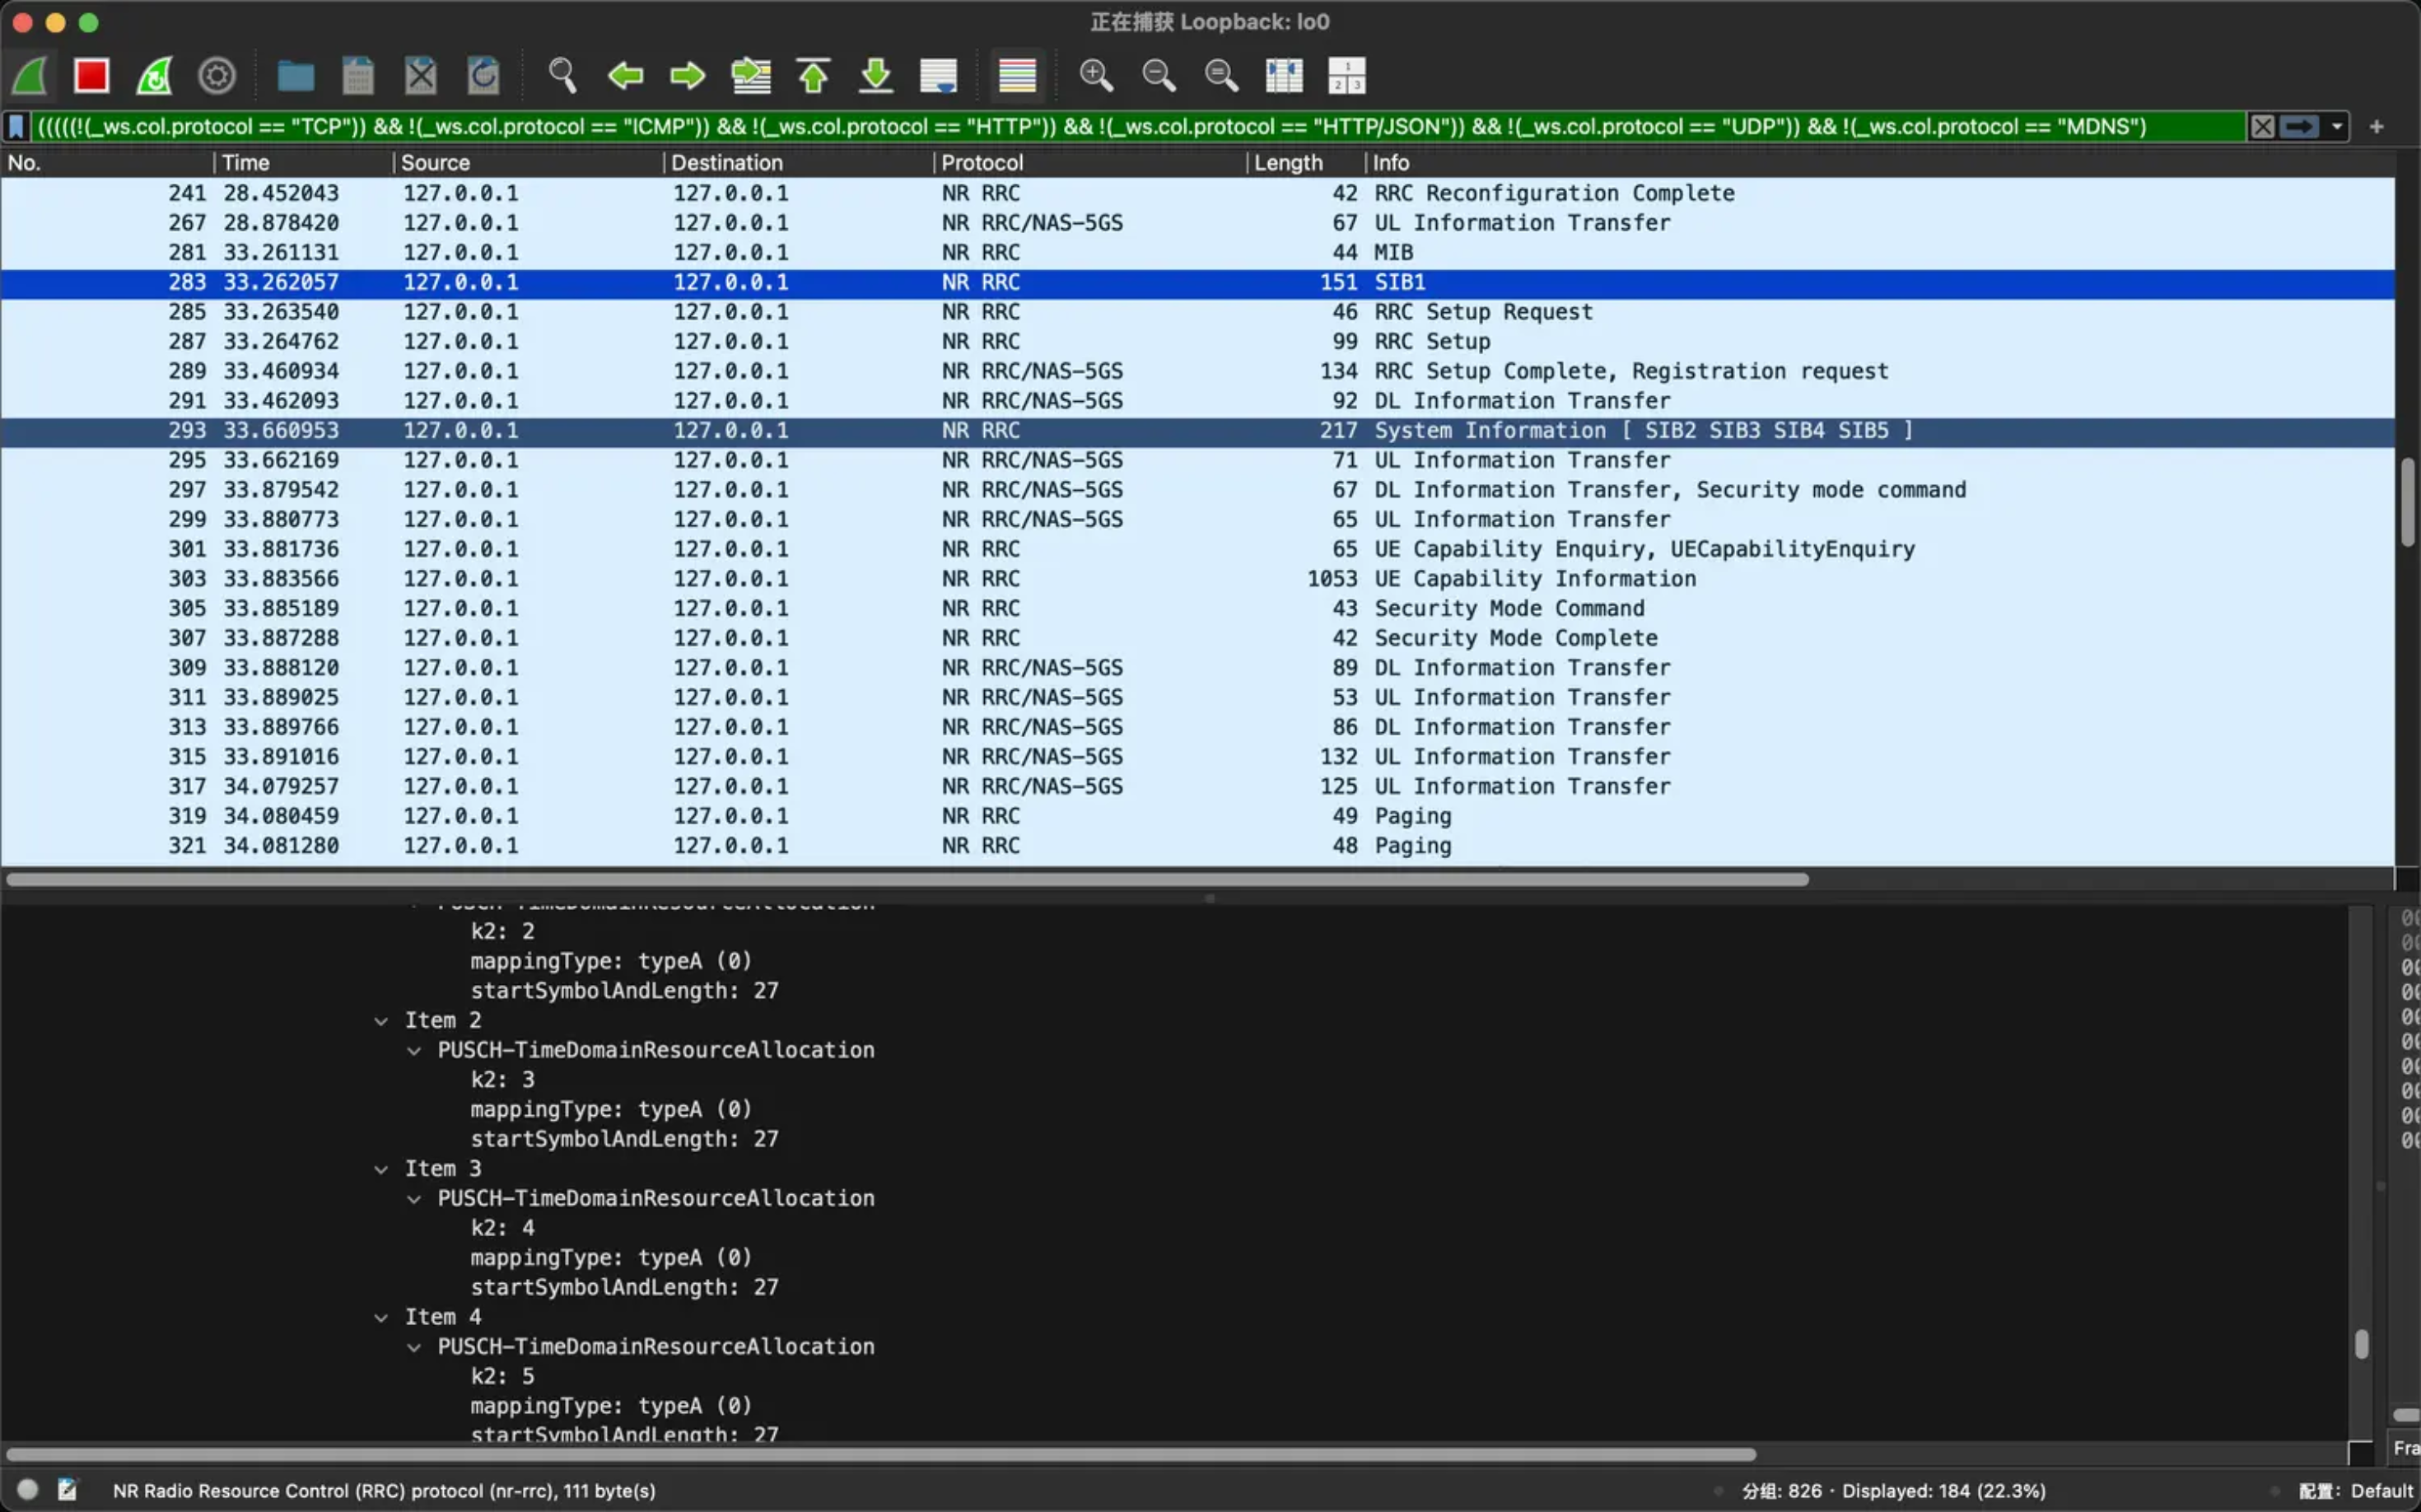This screenshot has width=2421, height=1512.
Task: Select the k2: 4 field
Action: (503, 1228)
